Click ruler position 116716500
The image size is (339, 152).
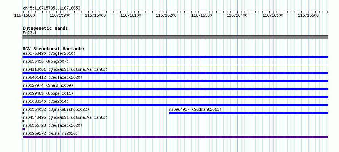(273, 15)
